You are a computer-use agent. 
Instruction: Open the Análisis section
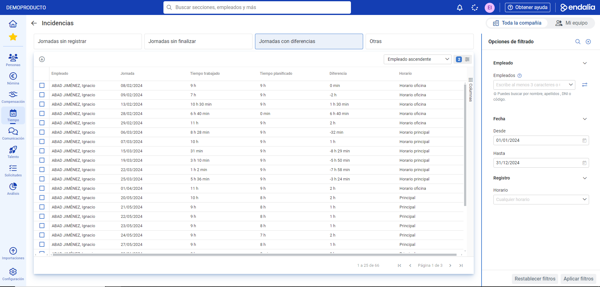tap(13, 189)
